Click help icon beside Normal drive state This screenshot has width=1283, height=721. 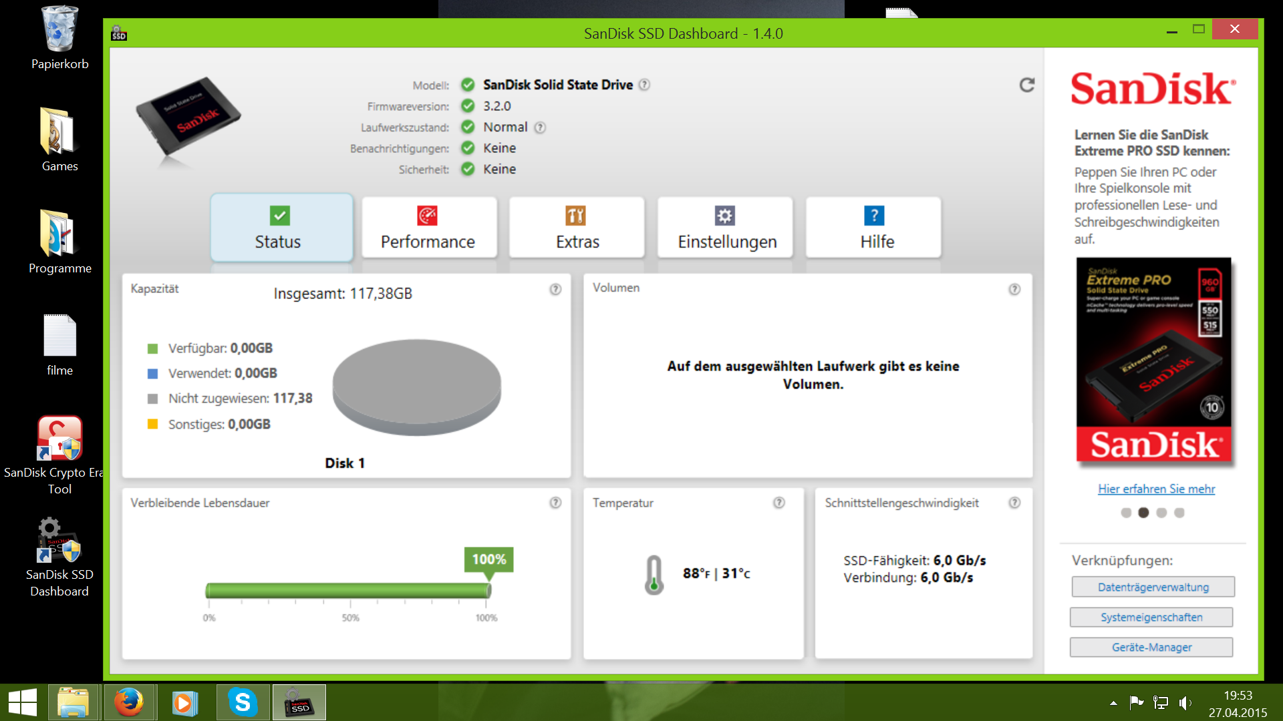pos(540,128)
